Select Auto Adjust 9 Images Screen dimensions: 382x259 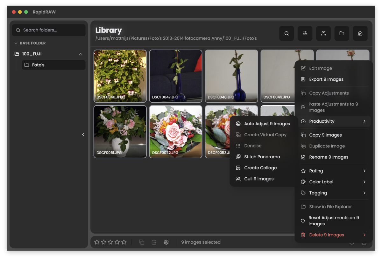[x=267, y=124]
